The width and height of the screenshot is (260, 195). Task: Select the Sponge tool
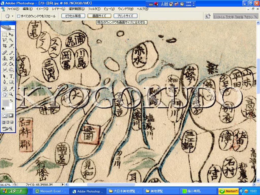coord(11,69)
